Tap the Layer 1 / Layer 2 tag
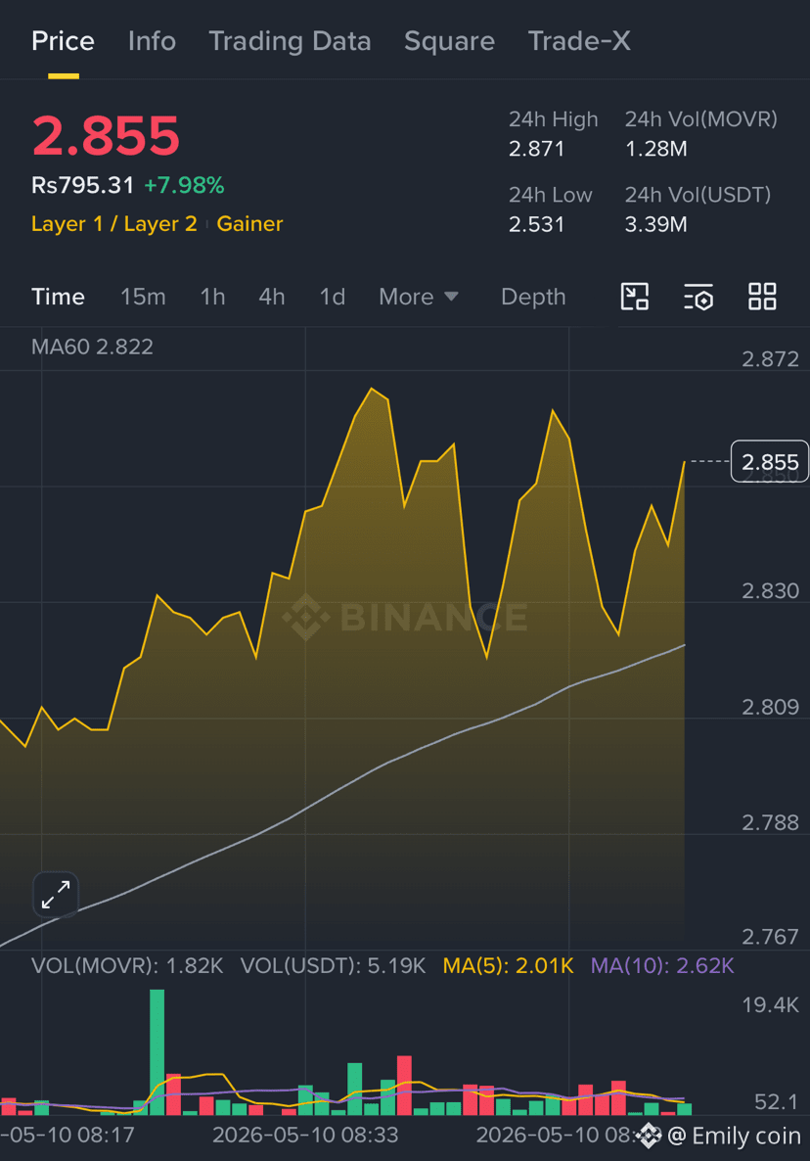Viewport: 810px width, 1161px height. tap(113, 223)
